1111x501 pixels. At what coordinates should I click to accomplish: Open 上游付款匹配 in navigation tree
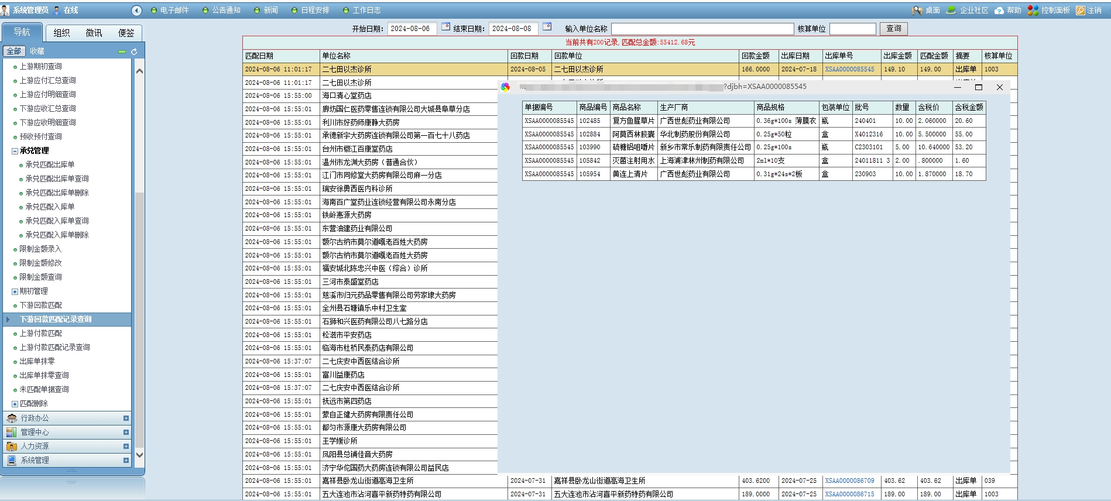click(40, 334)
